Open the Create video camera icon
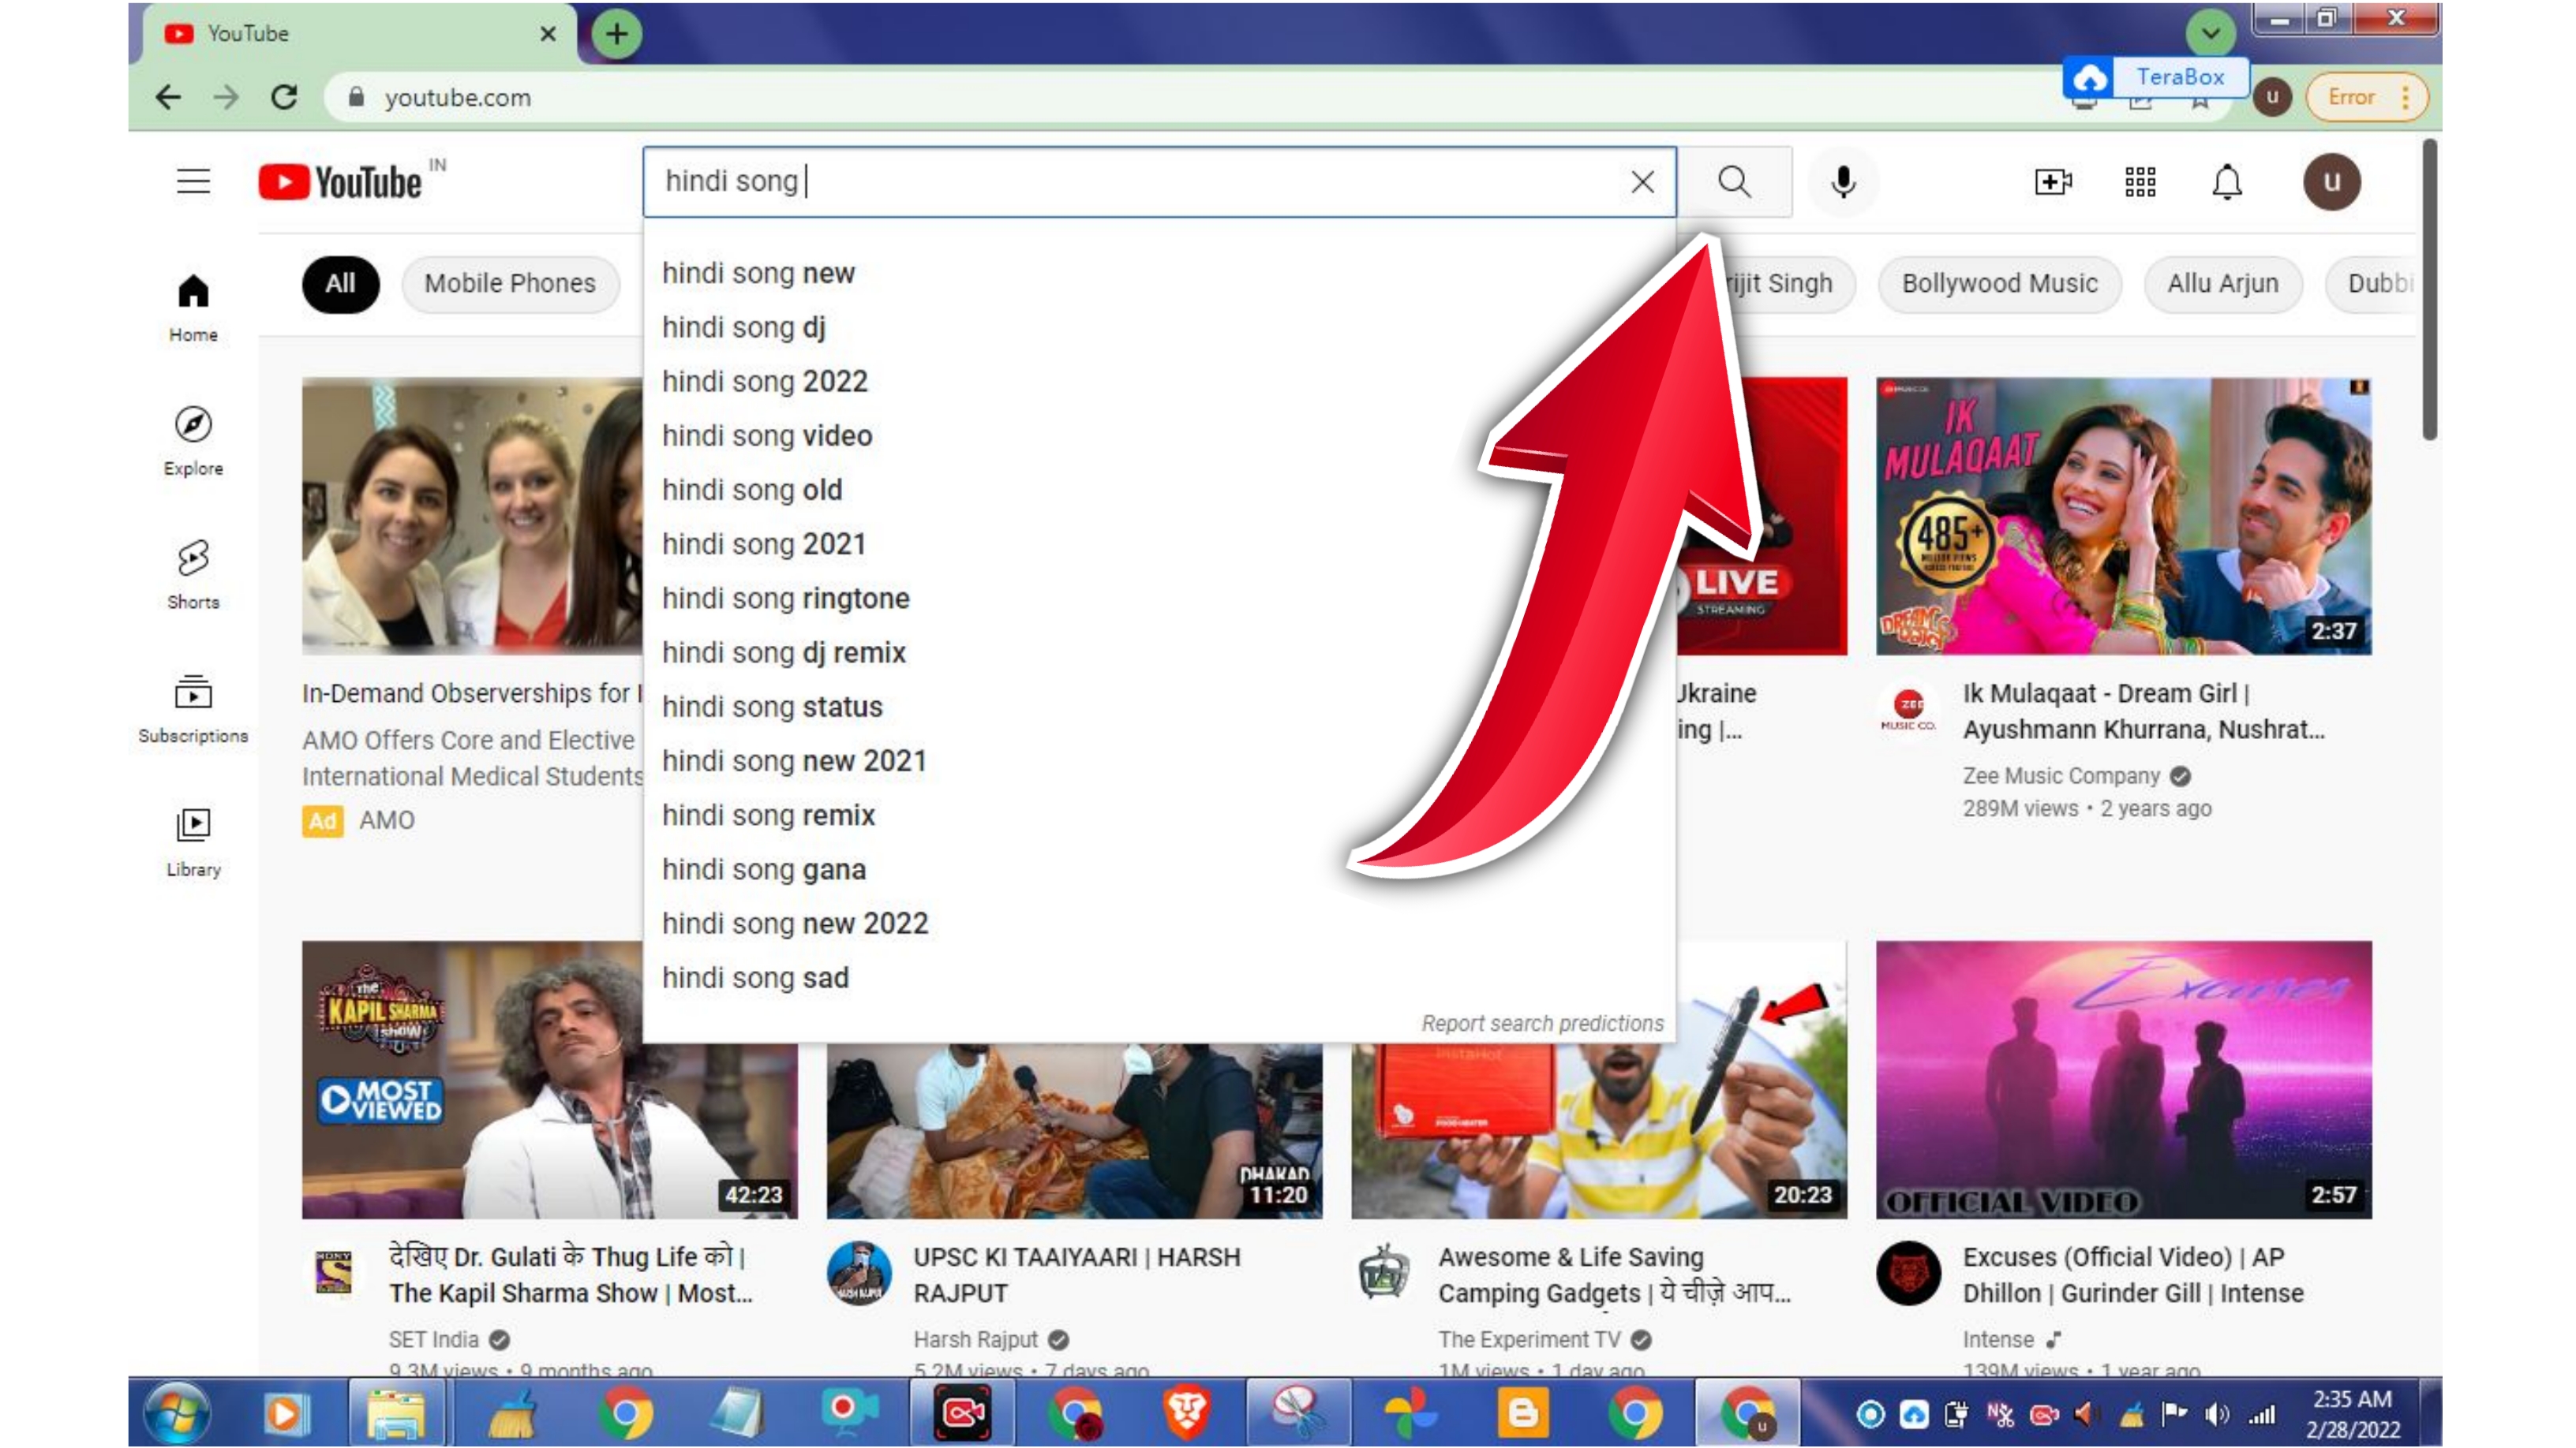The height and width of the screenshot is (1448, 2576). [x=2052, y=182]
